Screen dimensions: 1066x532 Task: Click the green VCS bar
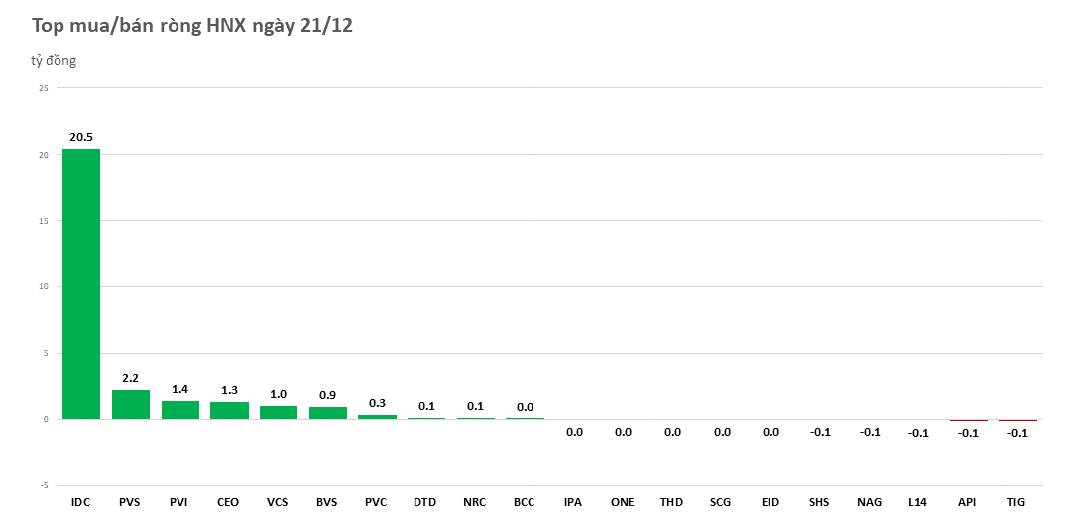point(279,412)
